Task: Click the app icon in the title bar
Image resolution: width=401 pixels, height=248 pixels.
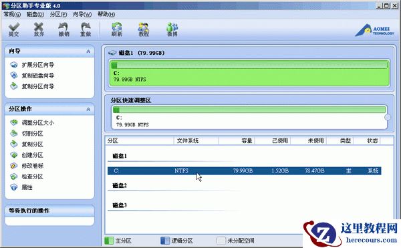Action: [x=5, y=5]
